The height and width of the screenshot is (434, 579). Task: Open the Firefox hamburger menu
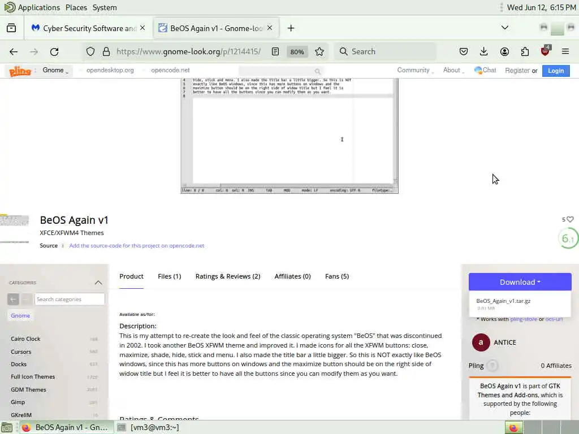coord(565,51)
